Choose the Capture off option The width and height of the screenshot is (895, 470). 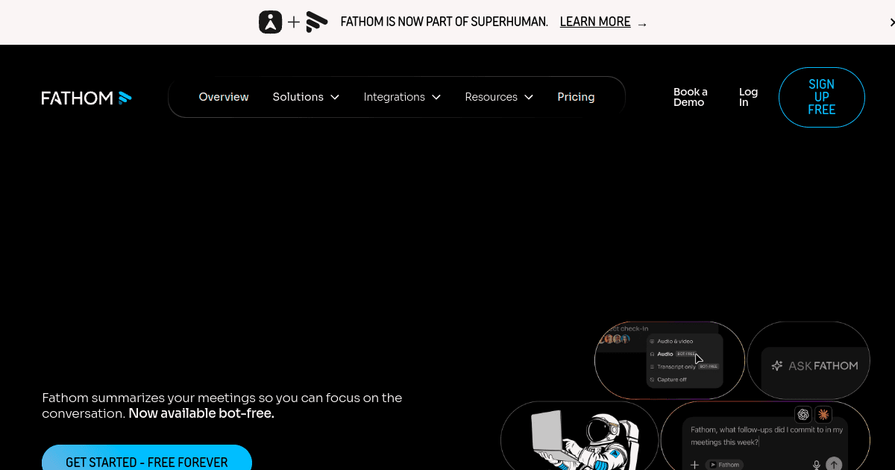pos(668,380)
